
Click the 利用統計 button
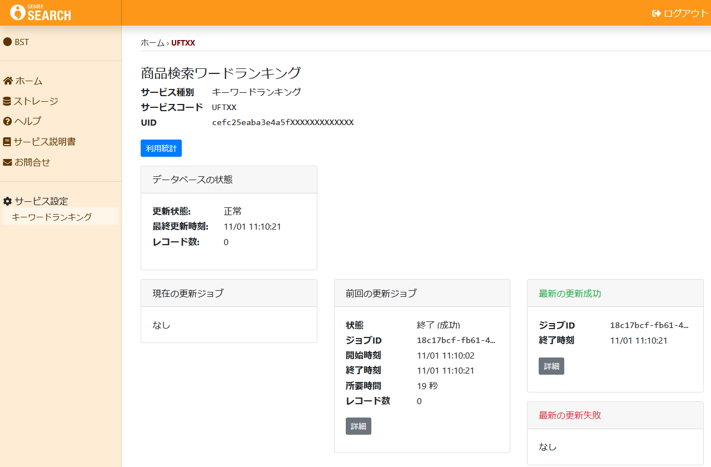point(161,148)
